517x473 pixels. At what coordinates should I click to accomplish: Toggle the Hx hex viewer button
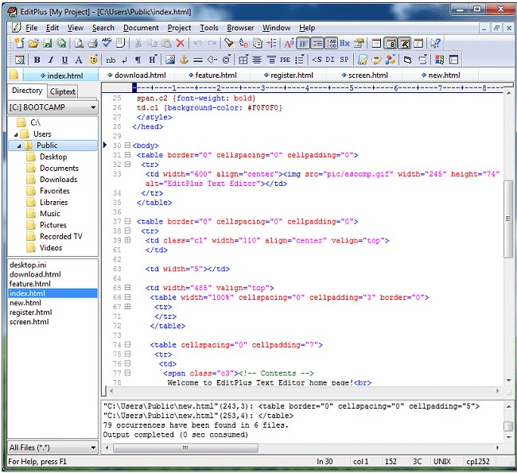[x=344, y=44]
